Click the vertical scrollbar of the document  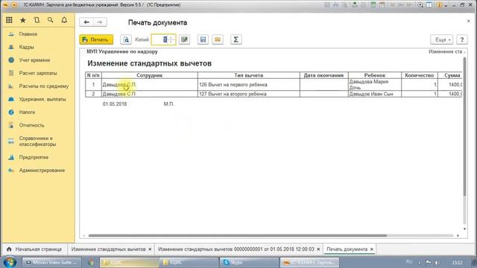tap(464, 126)
